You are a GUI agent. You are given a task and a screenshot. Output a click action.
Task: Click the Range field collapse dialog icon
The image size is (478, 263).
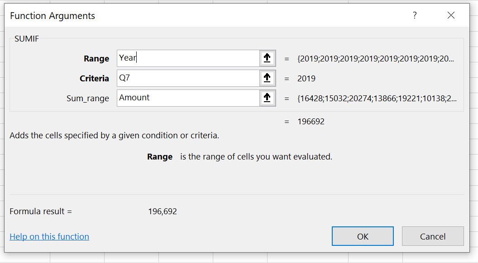click(x=267, y=58)
